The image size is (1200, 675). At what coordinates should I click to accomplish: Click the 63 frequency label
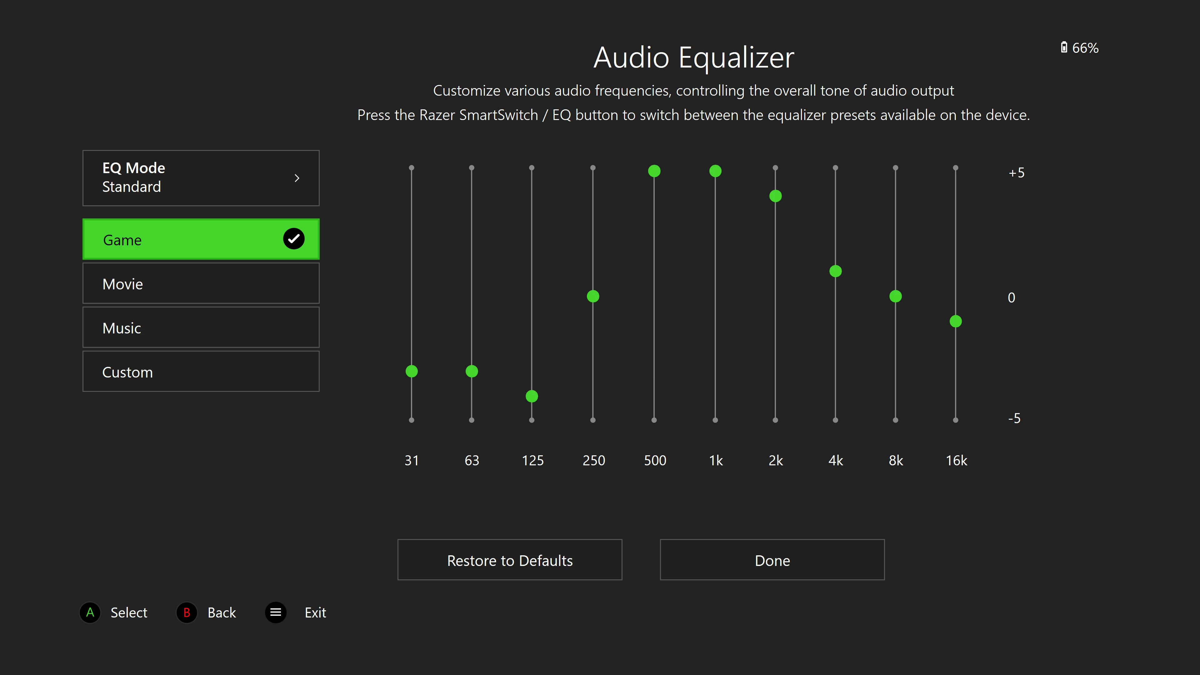[472, 461]
